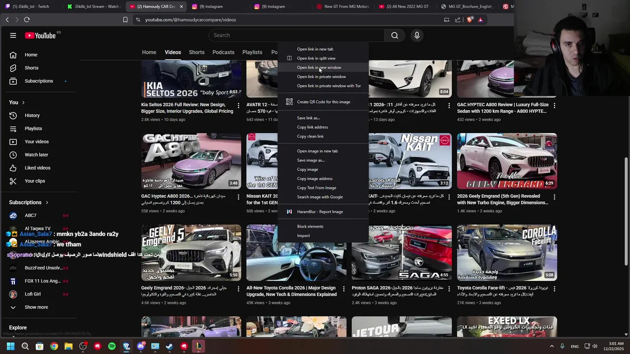The image size is (630, 354).
Task: Open options for Toyota Corolla Face-lift video
Action: [x=555, y=289]
